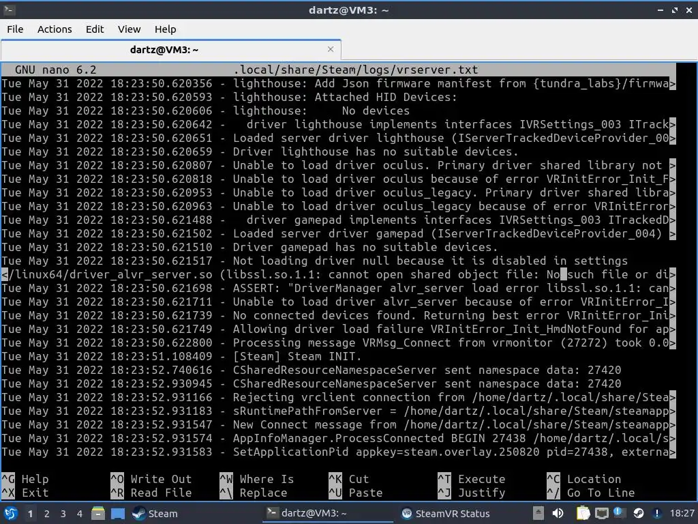
Task: Switch to workspace 4
Action: click(x=79, y=514)
